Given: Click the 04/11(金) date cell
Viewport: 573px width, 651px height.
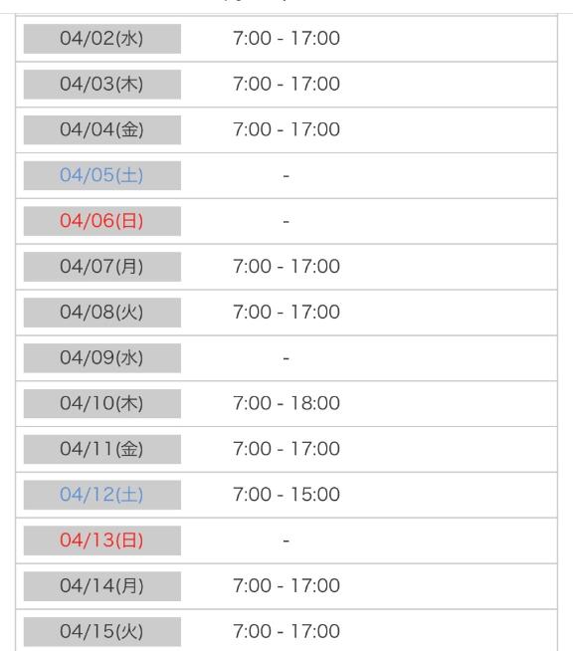Looking at the screenshot, I should pyautogui.click(x=102, y=449).
